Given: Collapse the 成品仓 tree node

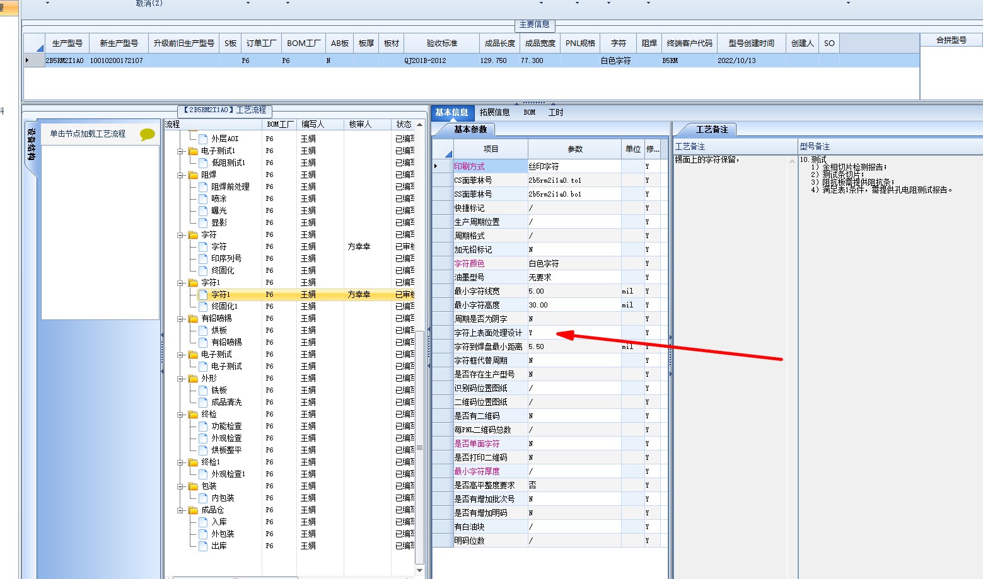Looking at the screenshot, I should point(180,510).
